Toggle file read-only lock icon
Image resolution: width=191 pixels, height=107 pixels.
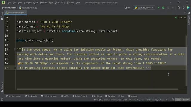(x=173, y=100)
